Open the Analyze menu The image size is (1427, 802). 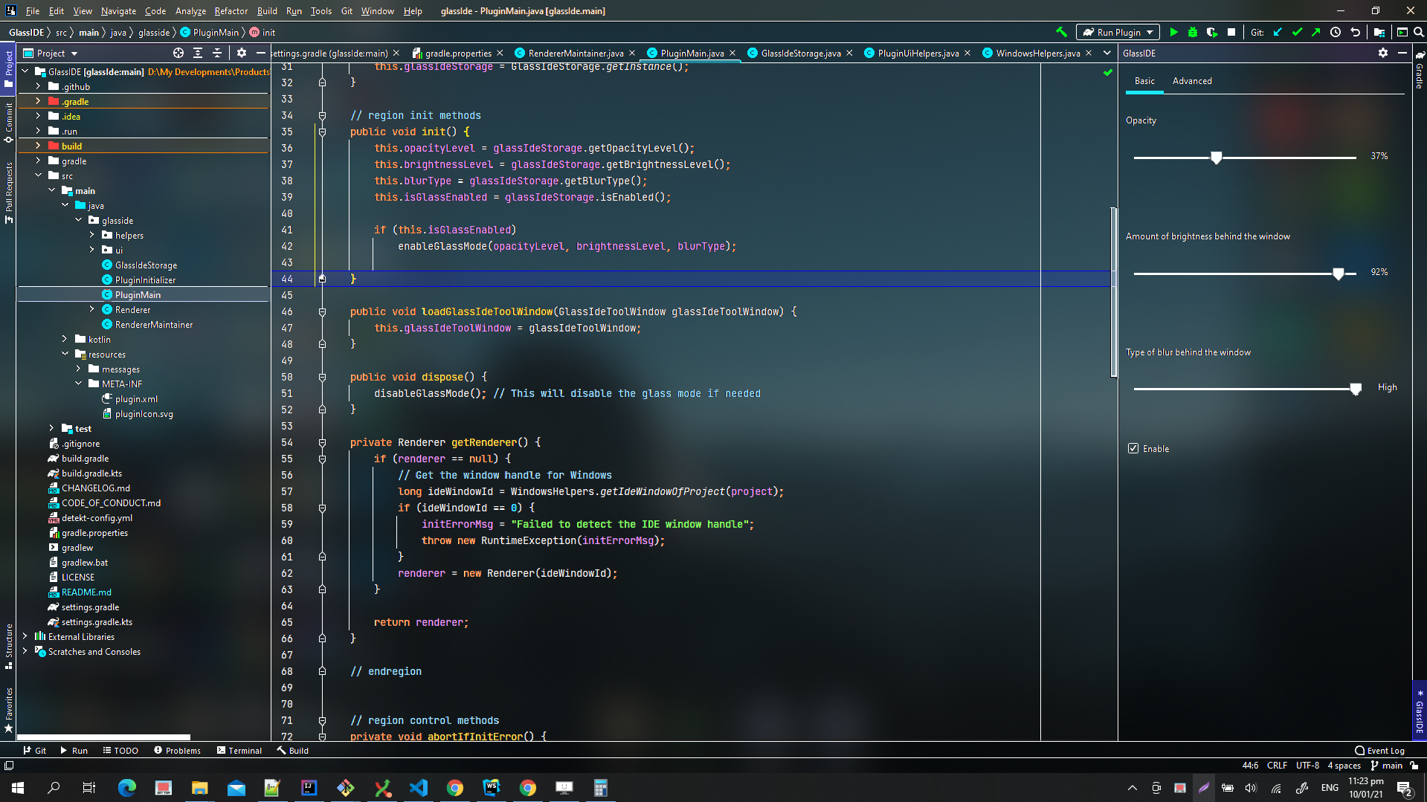(x=190, y=10)
